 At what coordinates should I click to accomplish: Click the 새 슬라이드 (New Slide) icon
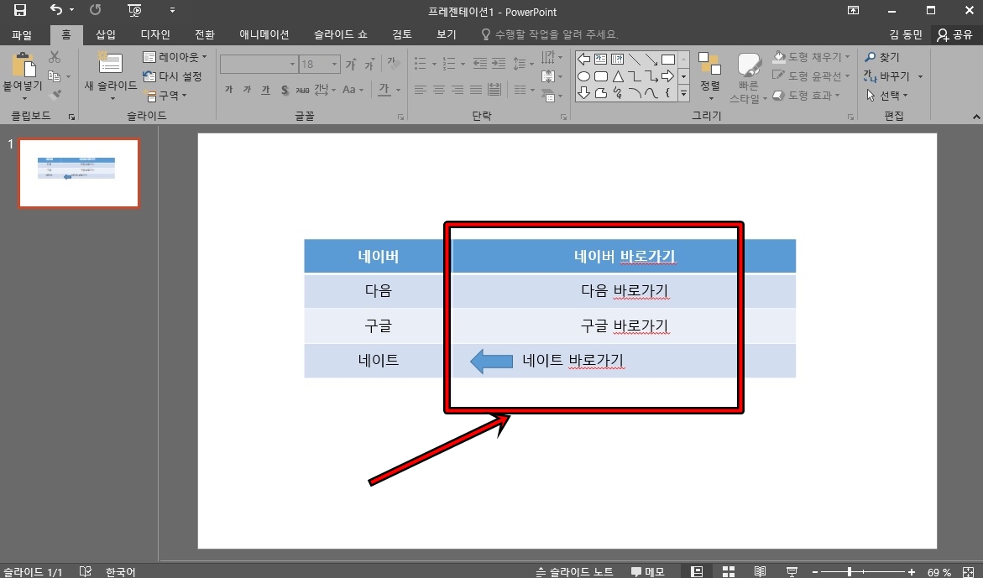click(x=110, y=63)
